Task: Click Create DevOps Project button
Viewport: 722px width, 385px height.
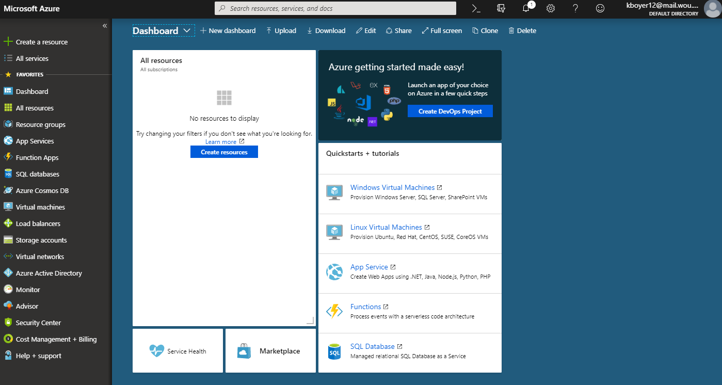Action: pos(450,111)
